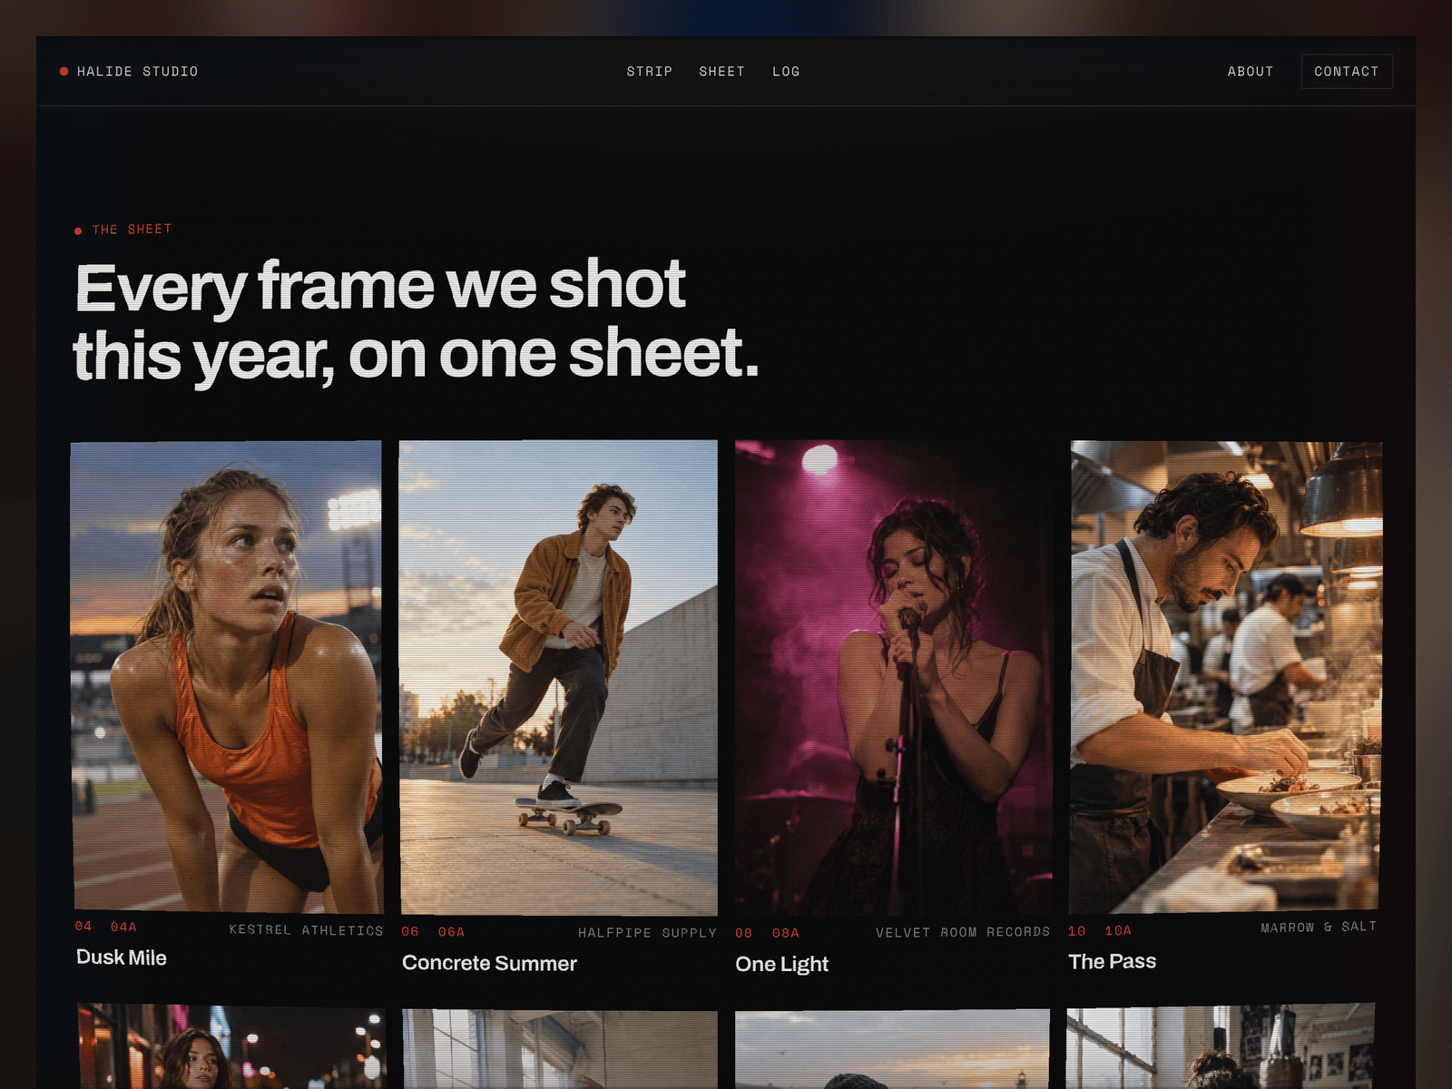Open the Dusk Mile runner thumbnail
This screenshot has width=1452, height=1089.
click(227, 677)
